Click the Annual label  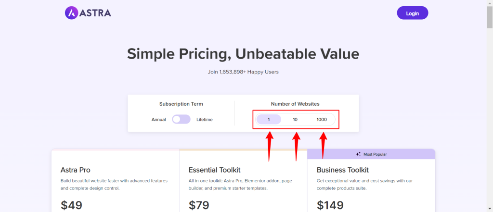pos(158,120)
